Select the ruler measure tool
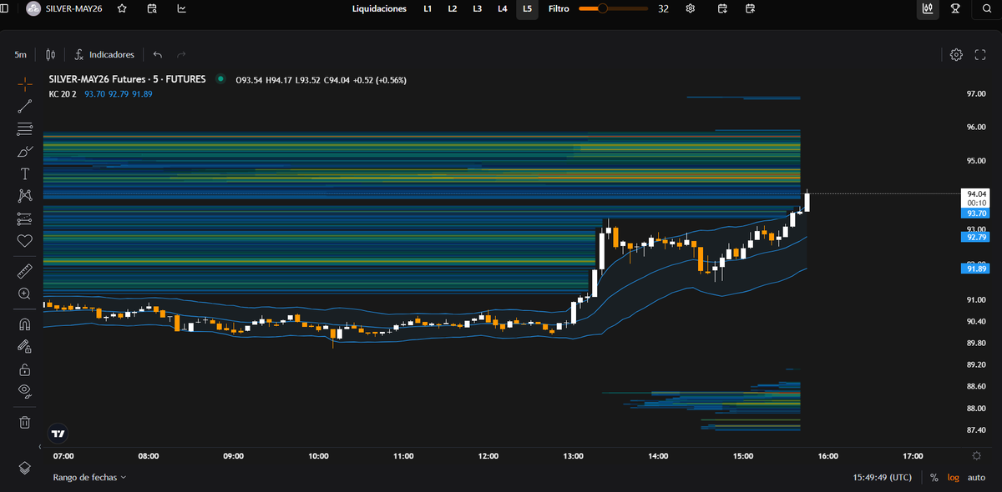 click(25, 272)
